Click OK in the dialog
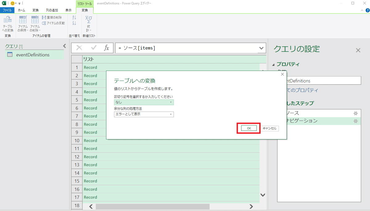This screenshot has width=370, height=211. pyautogui.click(x=249, y=128)
